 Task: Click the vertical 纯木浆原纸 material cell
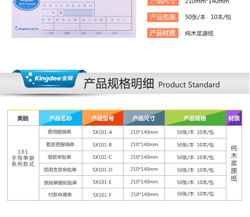click(x=234, y=163)
